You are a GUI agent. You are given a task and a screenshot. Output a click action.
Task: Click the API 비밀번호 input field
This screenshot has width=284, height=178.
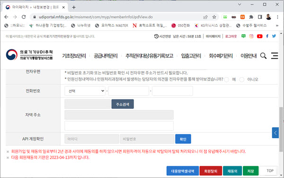pos(147,139)
